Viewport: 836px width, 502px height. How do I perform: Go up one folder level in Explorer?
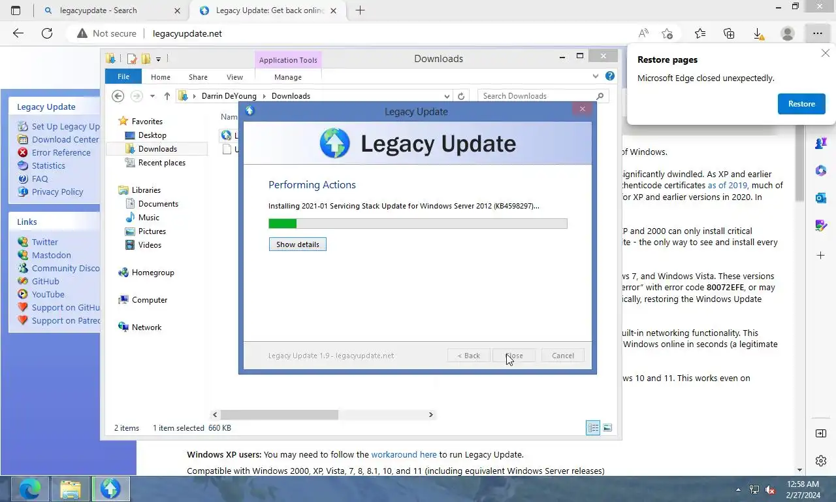click(167, 96)
